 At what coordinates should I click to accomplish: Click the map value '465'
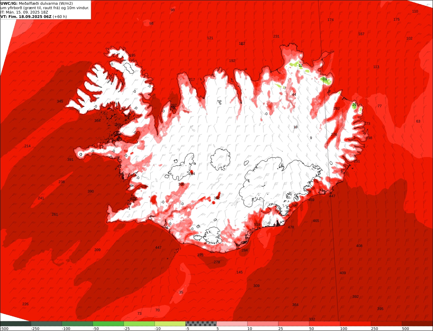(x=316, y=221)
